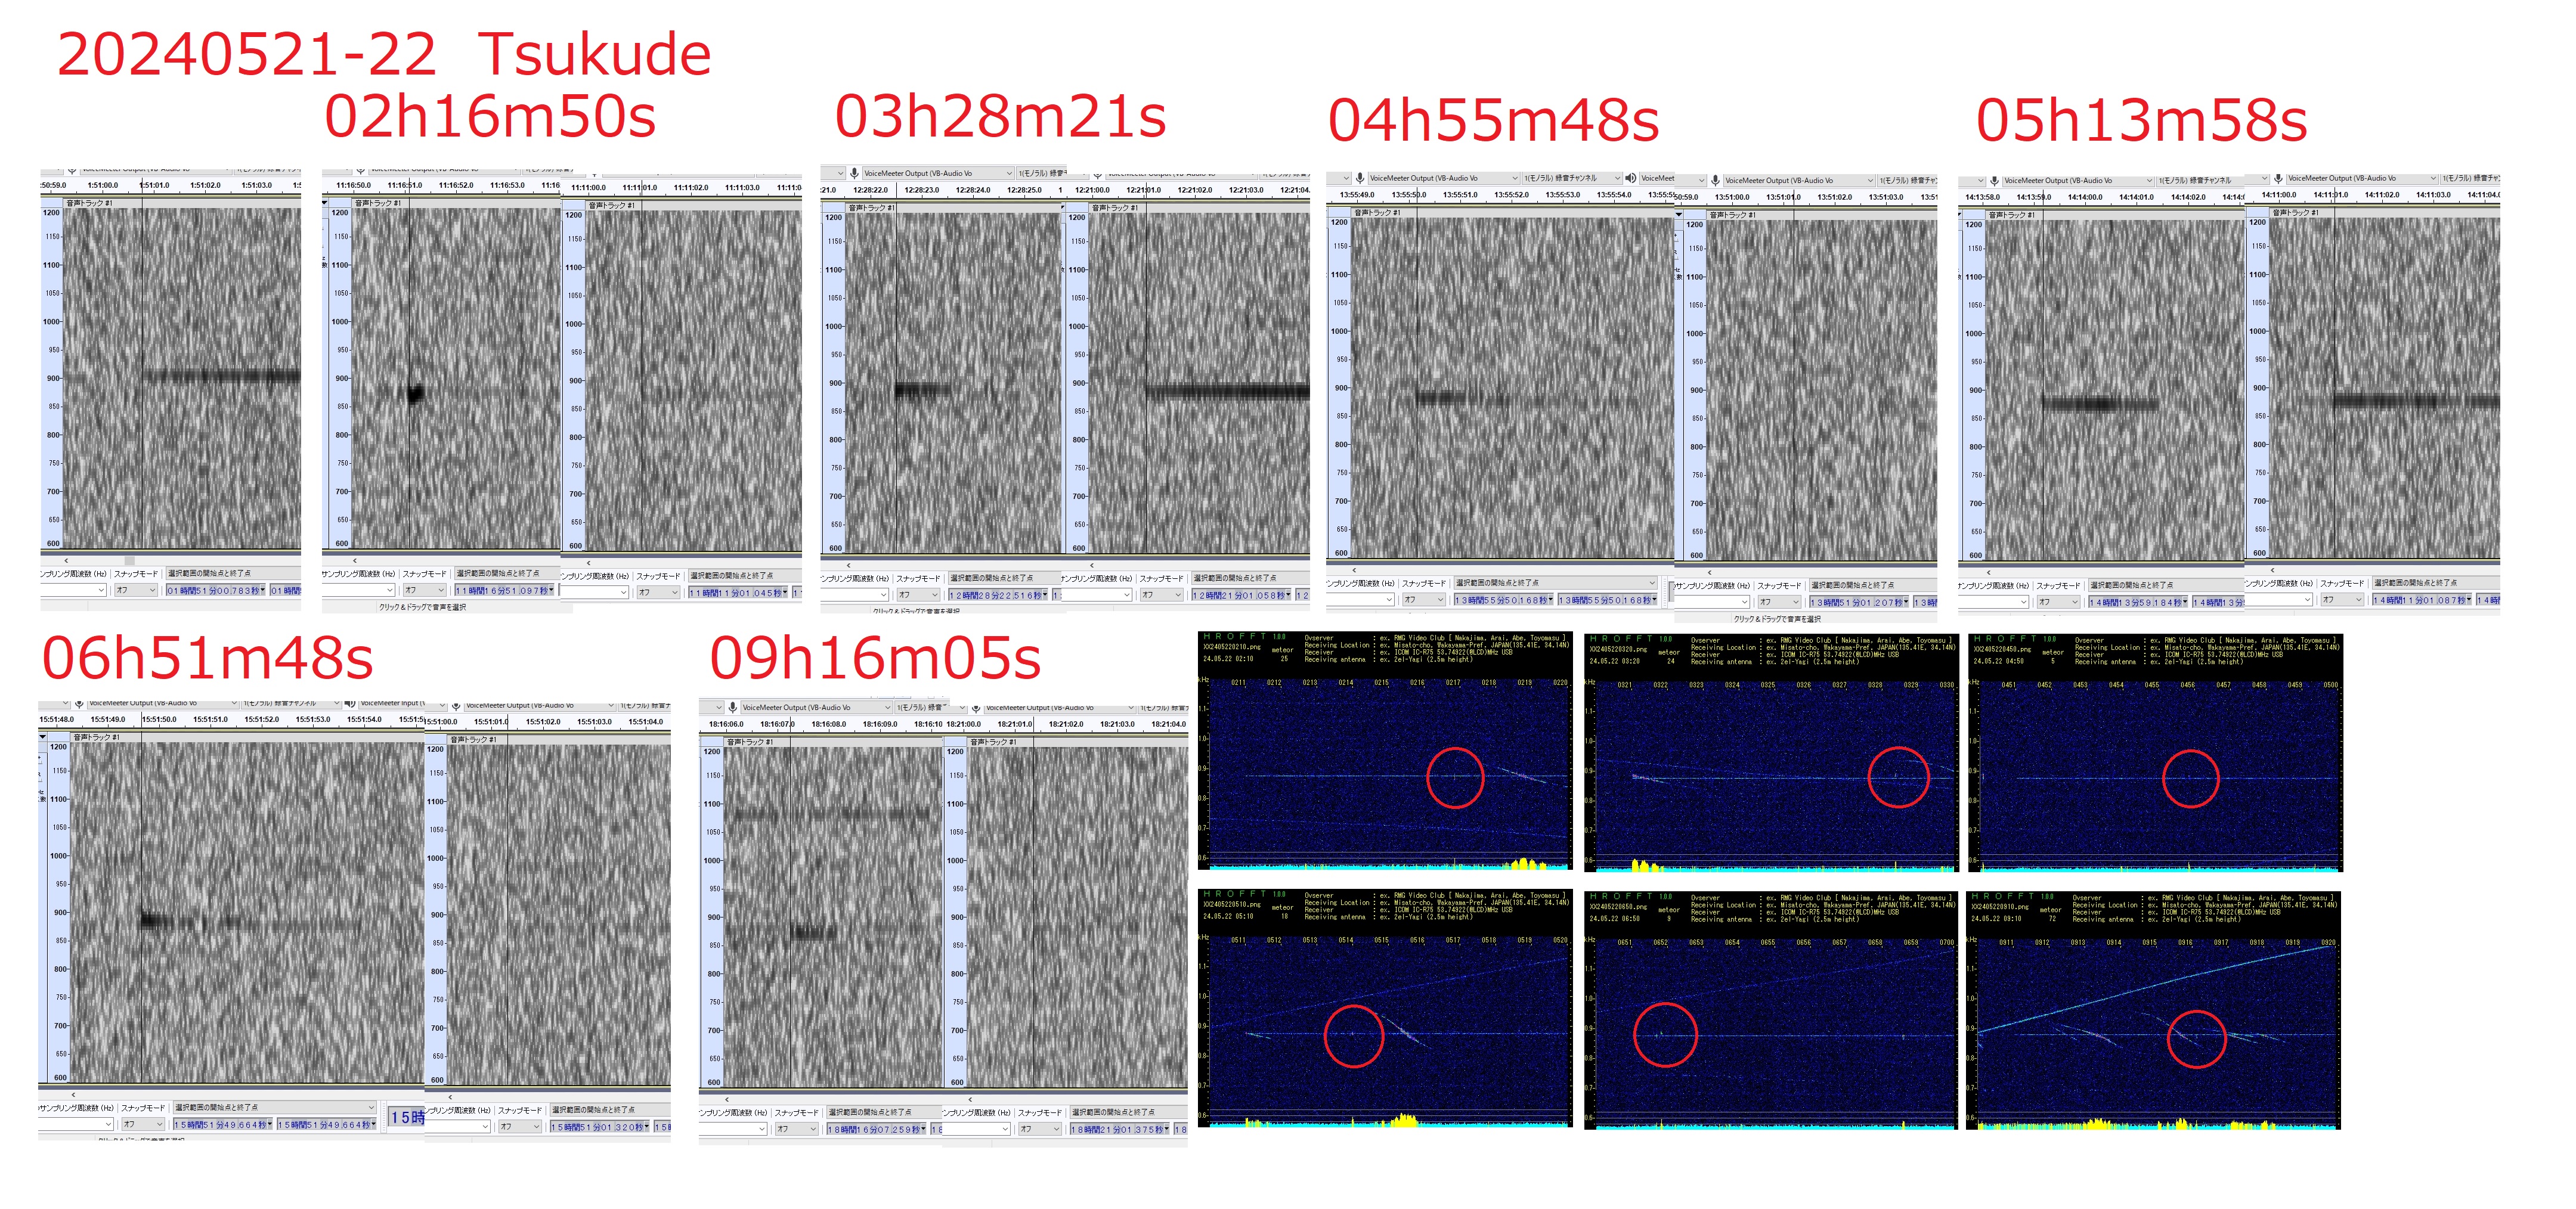The width and height of the screenshot is (2576, 1209).
Task: Click the left scroll arrow below the 12:28:22.0 spectrogram
Action: [848, 565]
